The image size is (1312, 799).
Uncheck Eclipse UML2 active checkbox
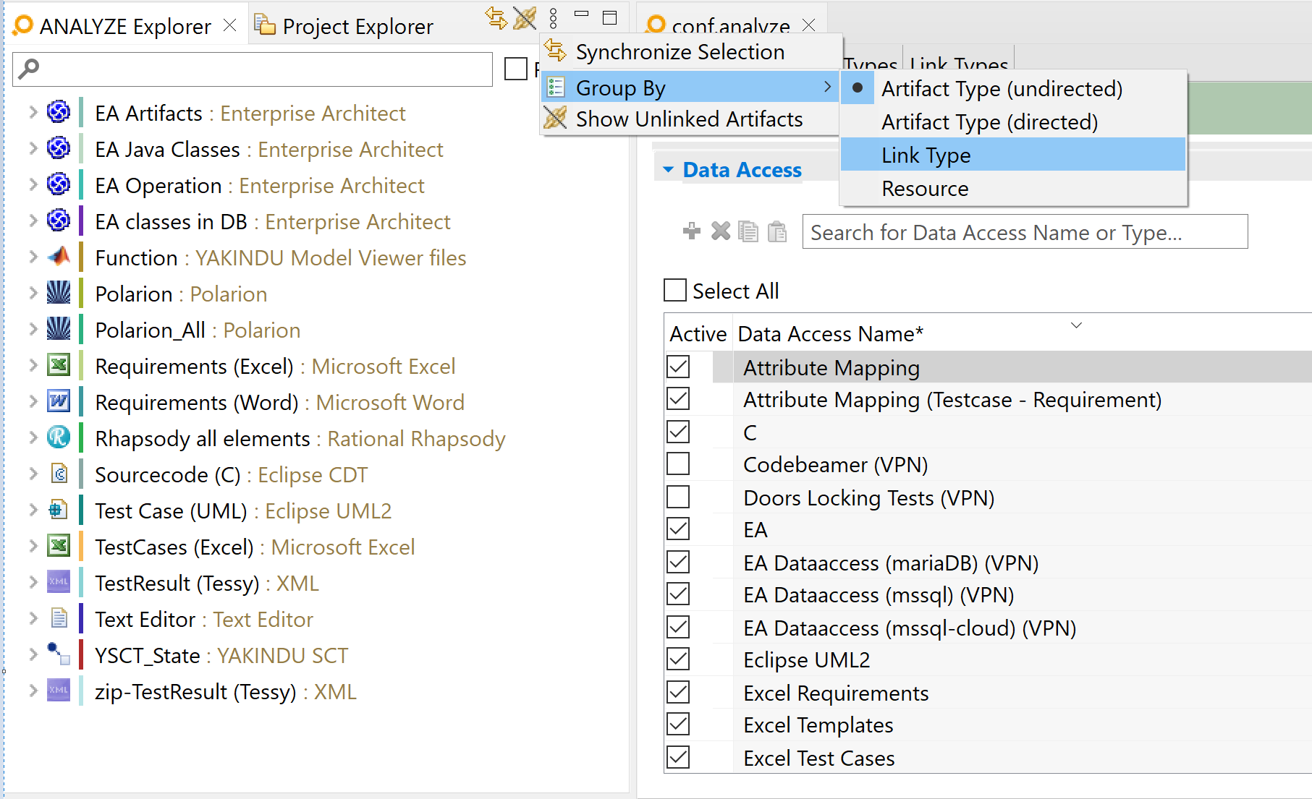pos(678,659)
